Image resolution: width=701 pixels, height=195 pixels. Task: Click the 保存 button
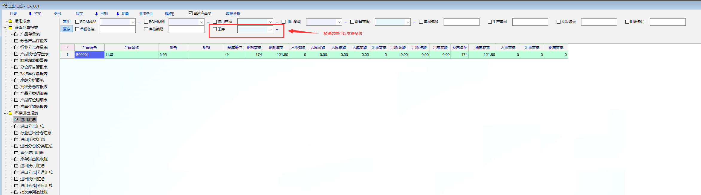coord(79,14)
